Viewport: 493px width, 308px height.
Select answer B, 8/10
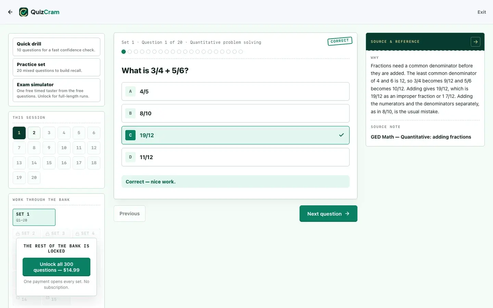click(x=236, y=113)
